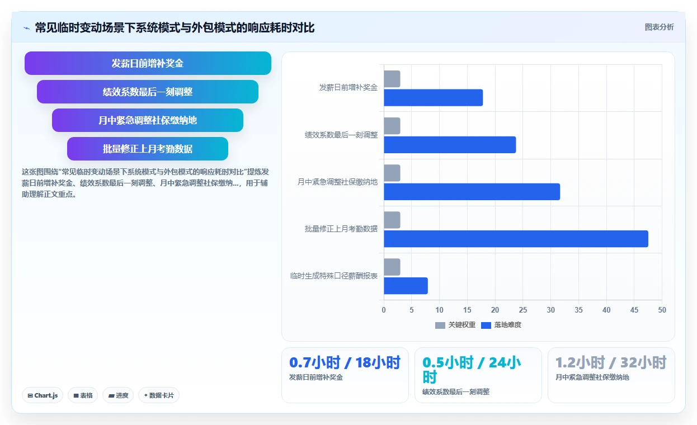The height and width of the screenshot is (425, 697).
Task: Click the blue bar for 批量修正上月考勤数据
Action: pyautogui.click(x=516, y=239)
